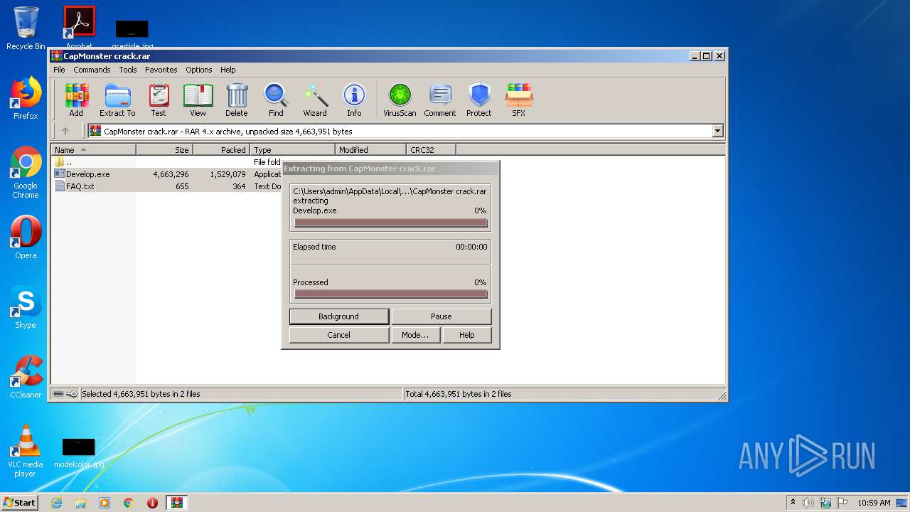
Task: Show hidden system tray icons
Action: (x=793, y=502)
